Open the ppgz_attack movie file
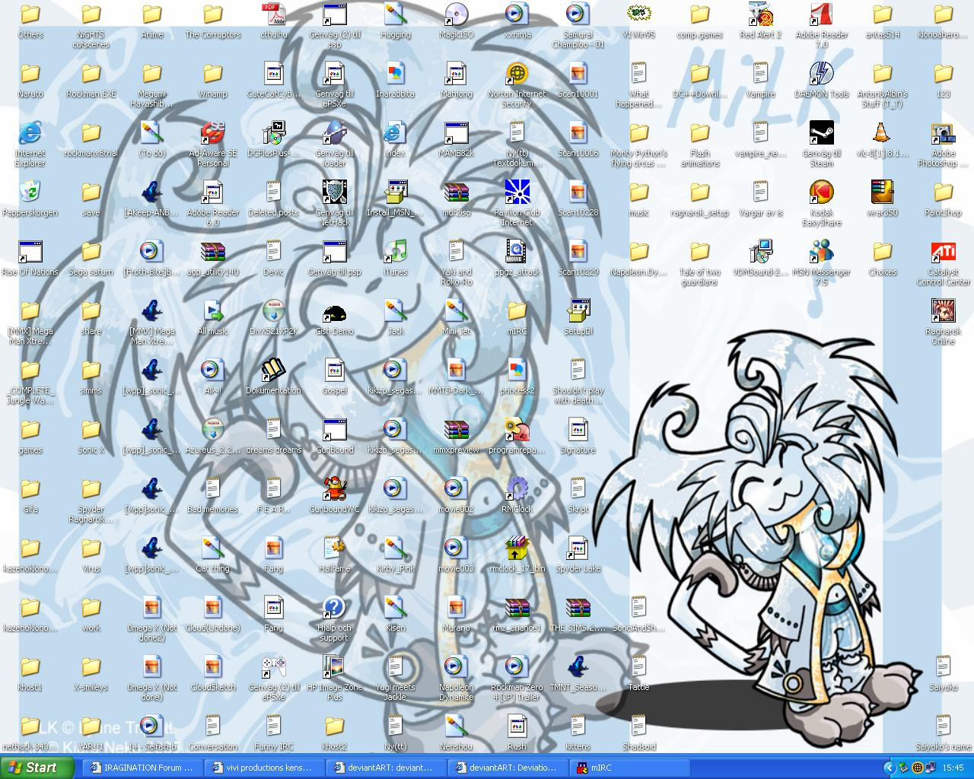The width and height of the screenshot is (974, 779). pos(517,252)
